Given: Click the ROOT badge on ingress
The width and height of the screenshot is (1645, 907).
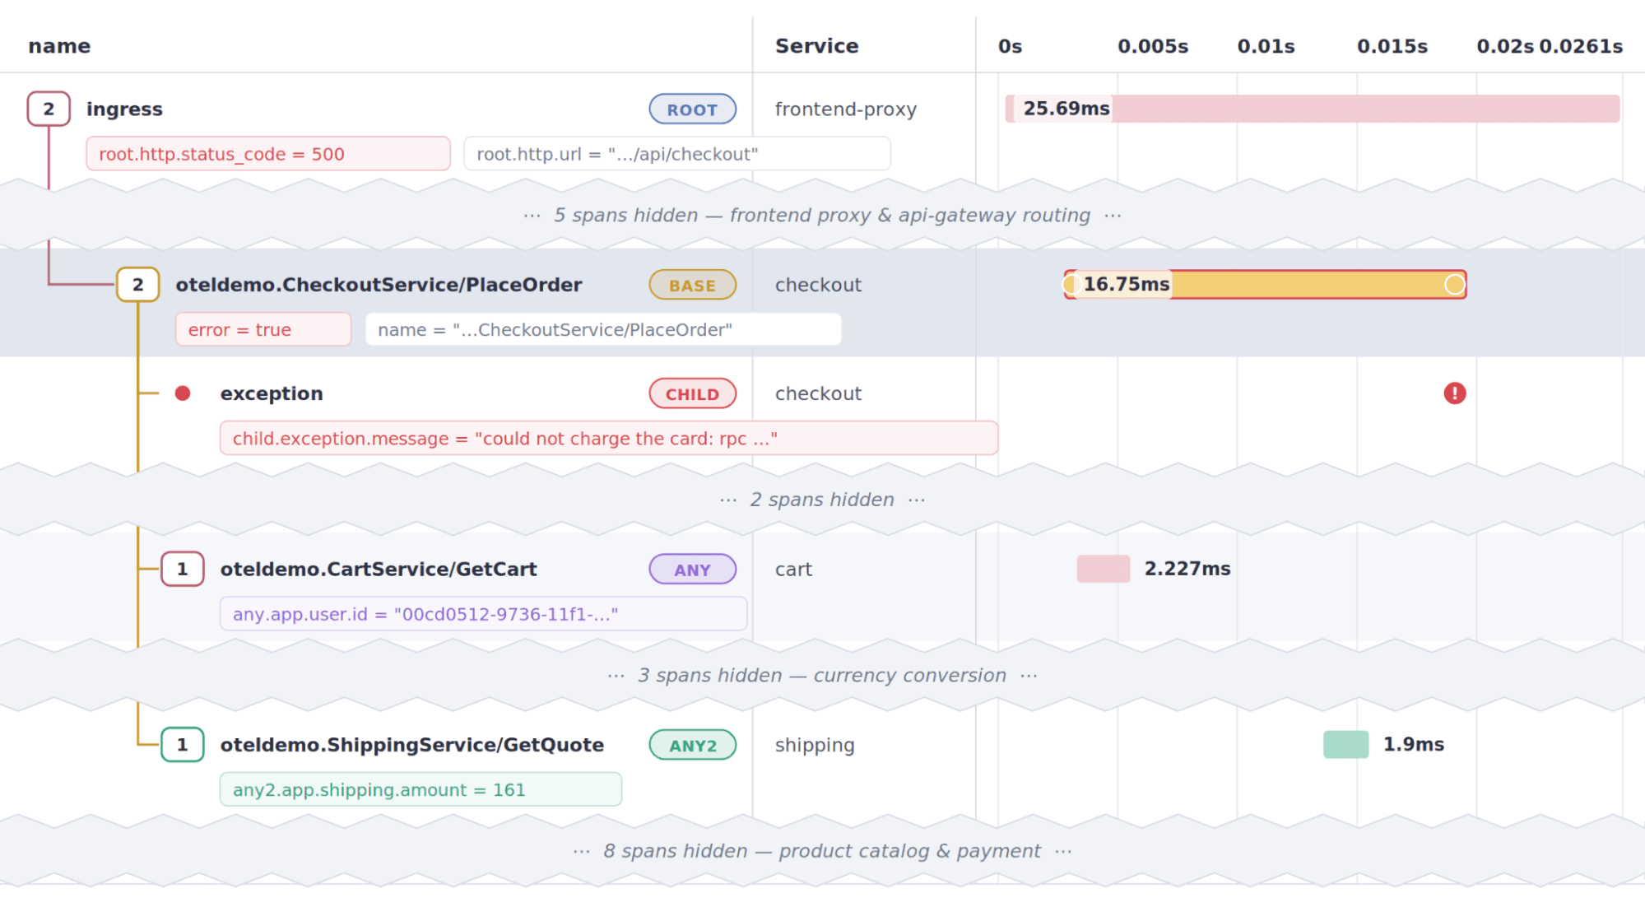Looking at the screenshot, I should click(692, 109).
